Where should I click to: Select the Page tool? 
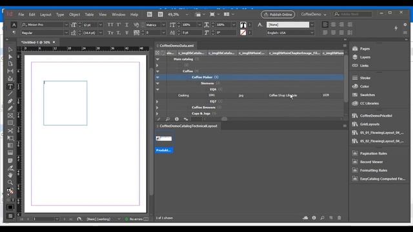click(x=10, y=64)
